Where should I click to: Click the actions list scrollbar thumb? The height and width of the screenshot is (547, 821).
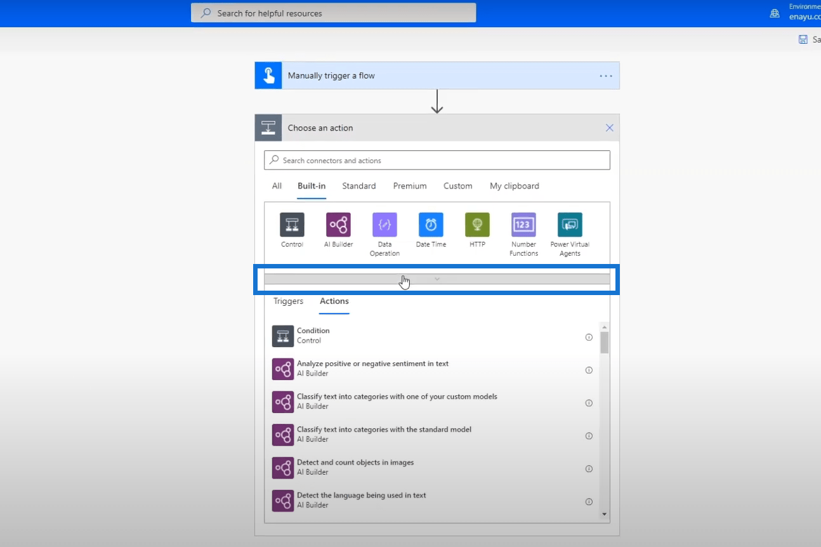[605, 342]
